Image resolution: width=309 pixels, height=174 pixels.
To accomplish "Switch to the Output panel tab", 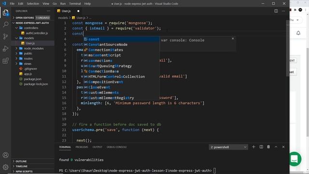I will point(98,147).
